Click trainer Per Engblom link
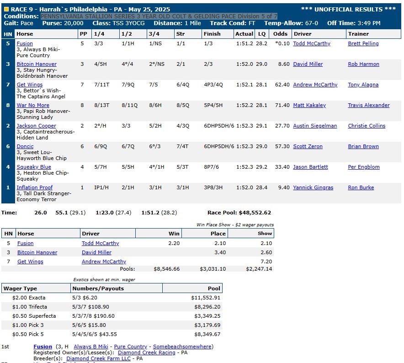The image size is (404, 363). point(364,167)
